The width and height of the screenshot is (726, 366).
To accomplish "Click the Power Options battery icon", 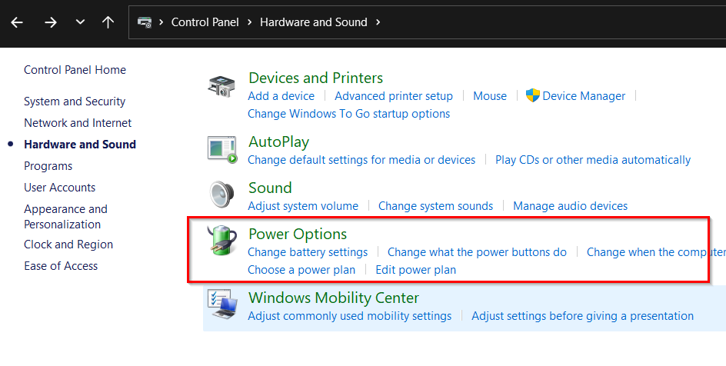I will point(221,241).
